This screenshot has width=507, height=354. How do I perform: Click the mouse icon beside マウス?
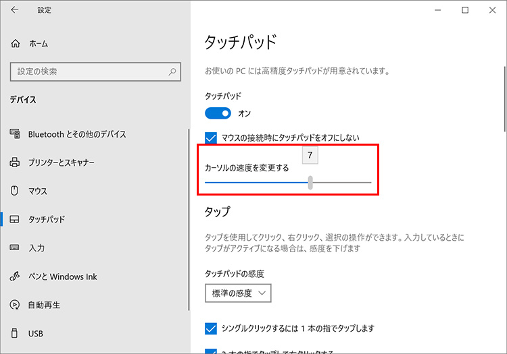(x=16, y=191)
